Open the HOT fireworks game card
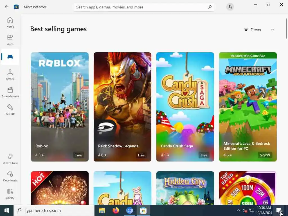 click(x=60, y=188)
